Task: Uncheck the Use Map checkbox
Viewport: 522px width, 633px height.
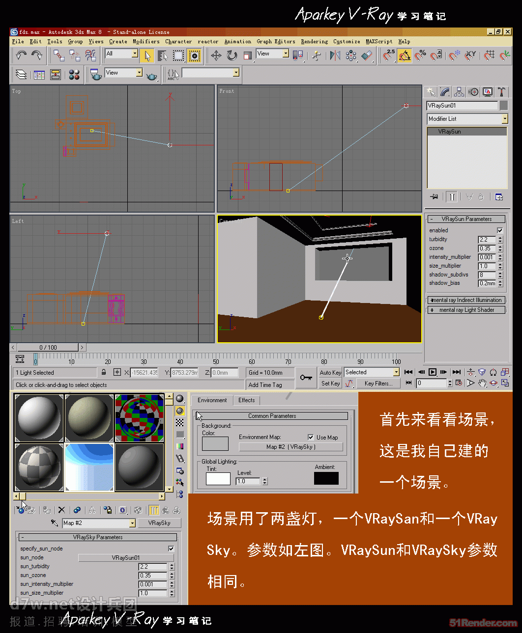Action: [311, 437]
